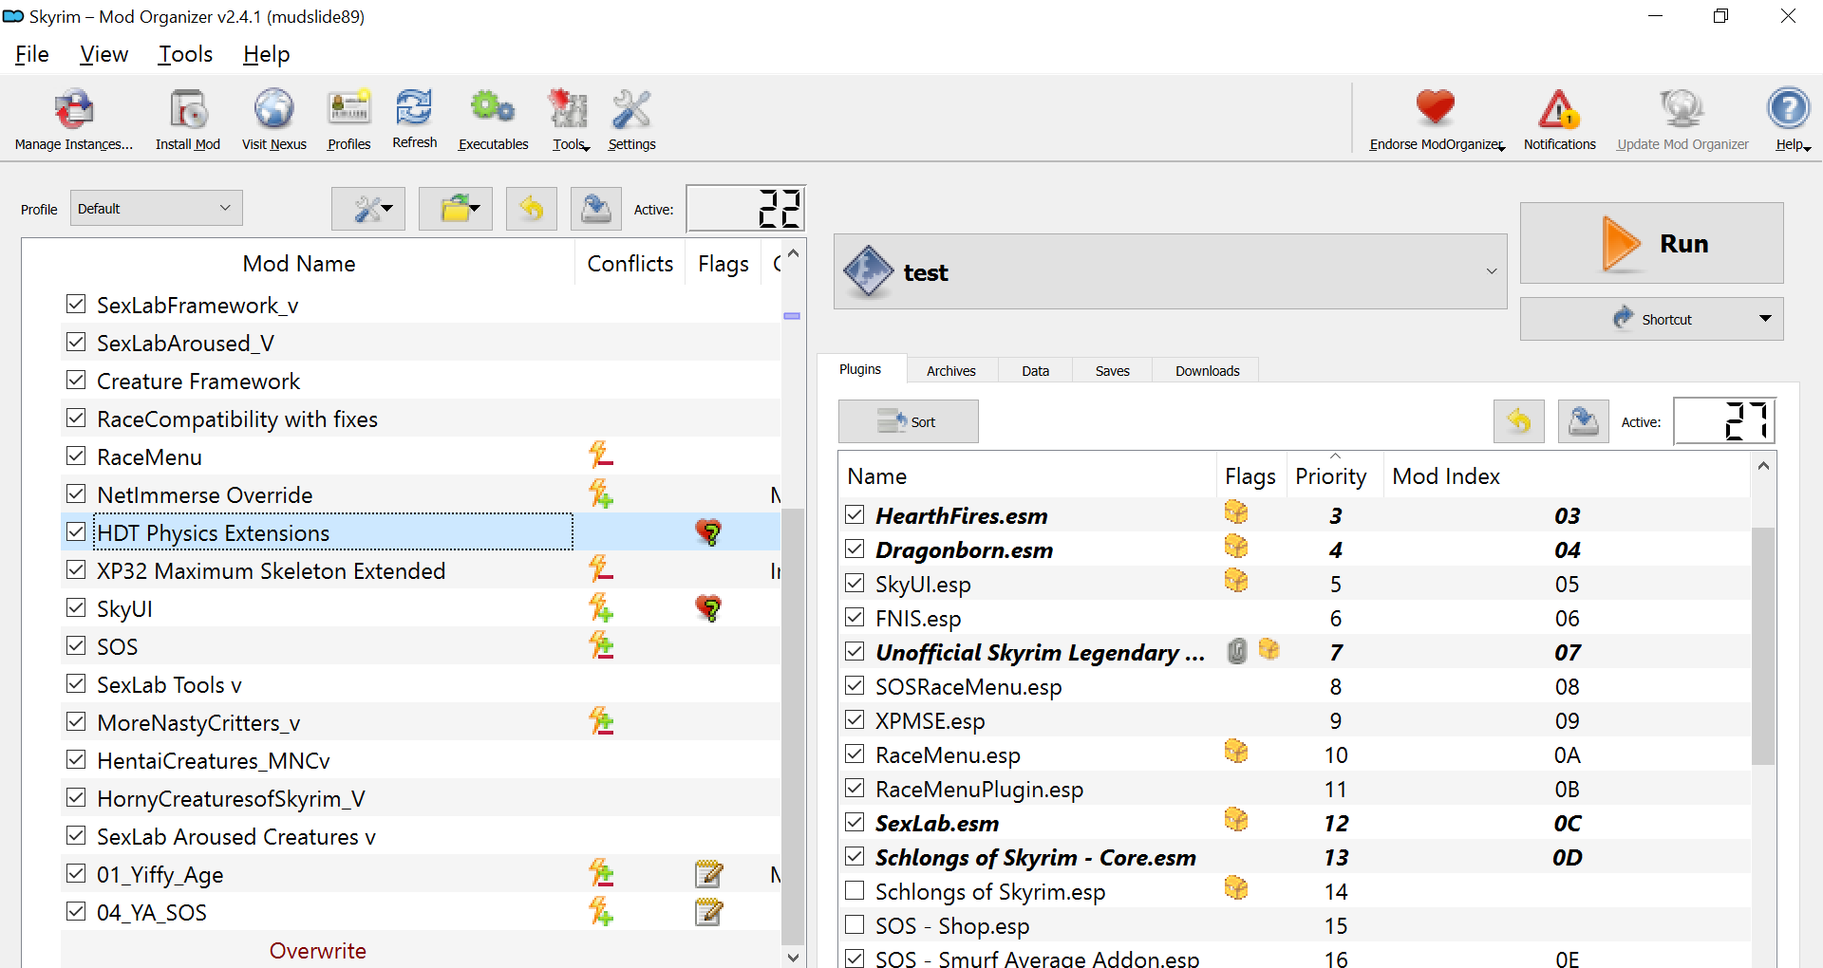Click the conflict icon on MoreNastyCritters_v row
This screenshot has height=968, width=1823.
tap(600, 721)
